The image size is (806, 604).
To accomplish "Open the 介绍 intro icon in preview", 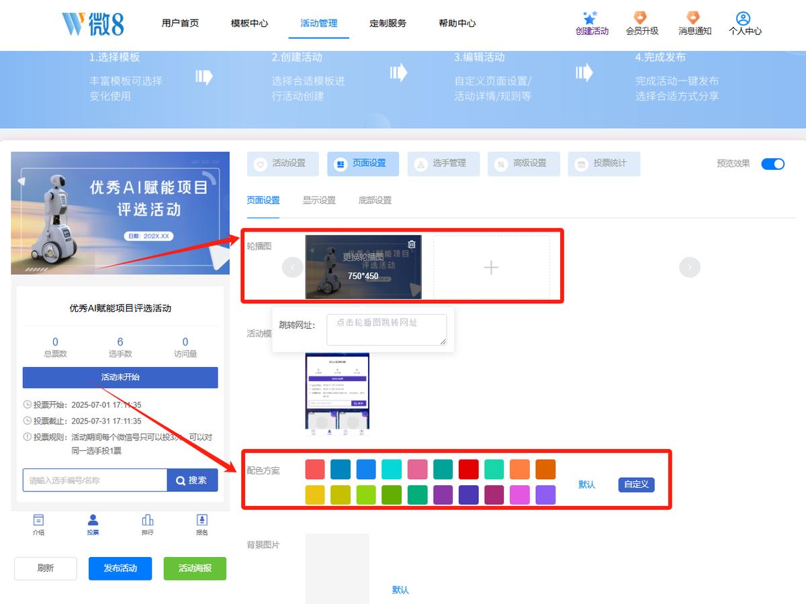I will coord(38,520).
